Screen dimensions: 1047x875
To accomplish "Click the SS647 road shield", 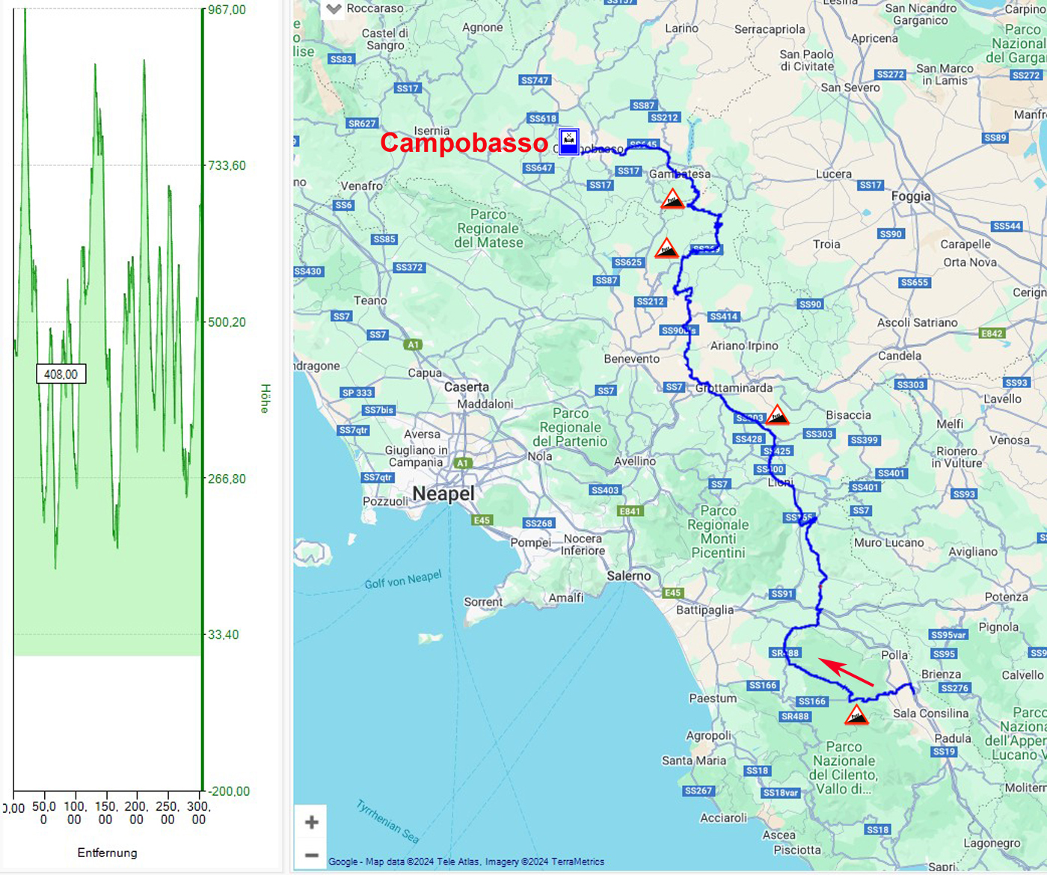I will coord(538,168).
